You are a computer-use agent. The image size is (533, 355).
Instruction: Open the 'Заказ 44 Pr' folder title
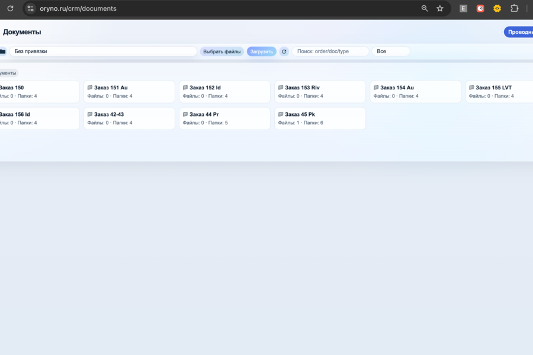[x=204, y=114]
